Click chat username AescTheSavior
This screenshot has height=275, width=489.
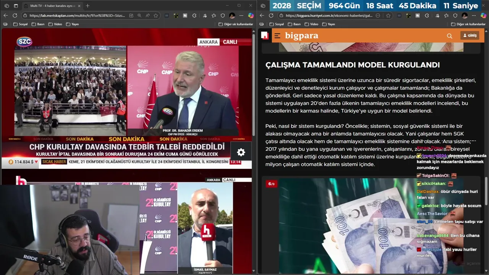432,214
